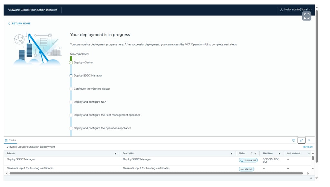Open the Tasks panel help icon
Viewport: 330px width, 187px height.
(294, 140)
